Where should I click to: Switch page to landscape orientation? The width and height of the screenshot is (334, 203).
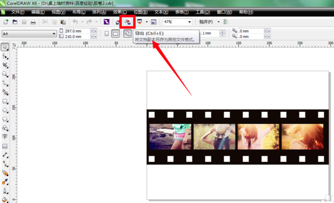[115, 34]
